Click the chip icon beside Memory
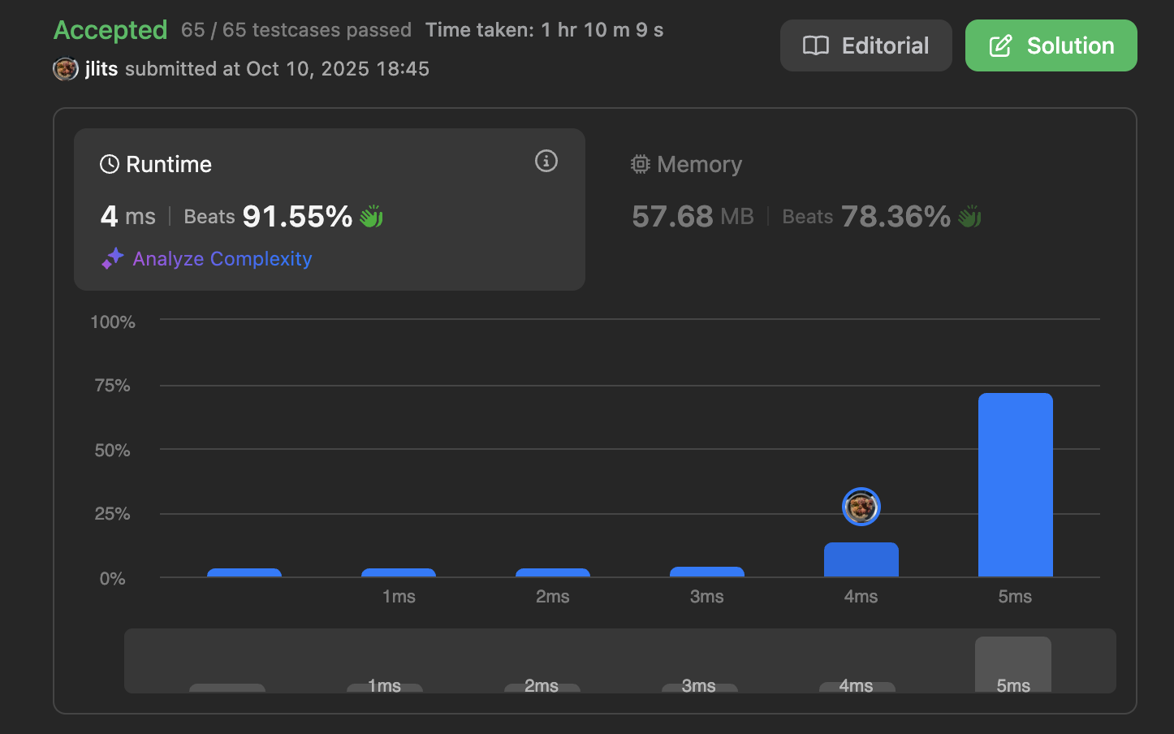The width and height of the screenshot is (1174, 734). pos(641,164)
